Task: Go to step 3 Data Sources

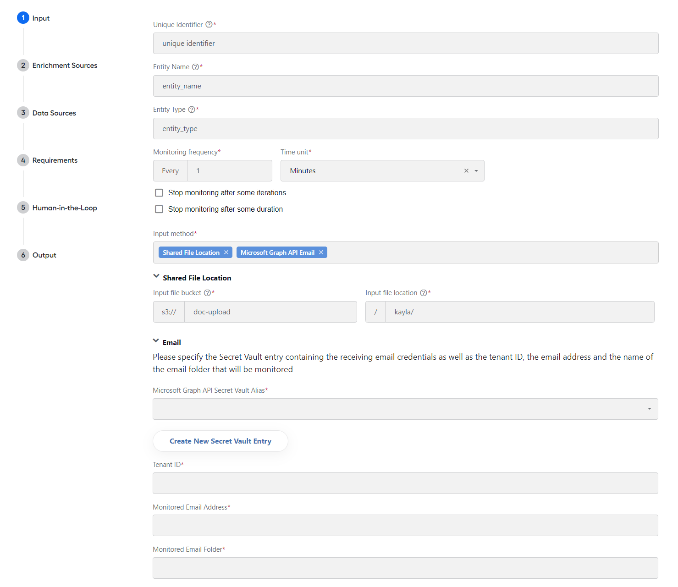Action: click(x=47, y=113)
